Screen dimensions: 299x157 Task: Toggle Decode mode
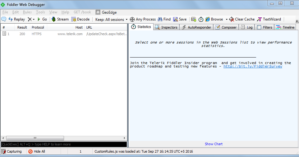click(80, 19)
